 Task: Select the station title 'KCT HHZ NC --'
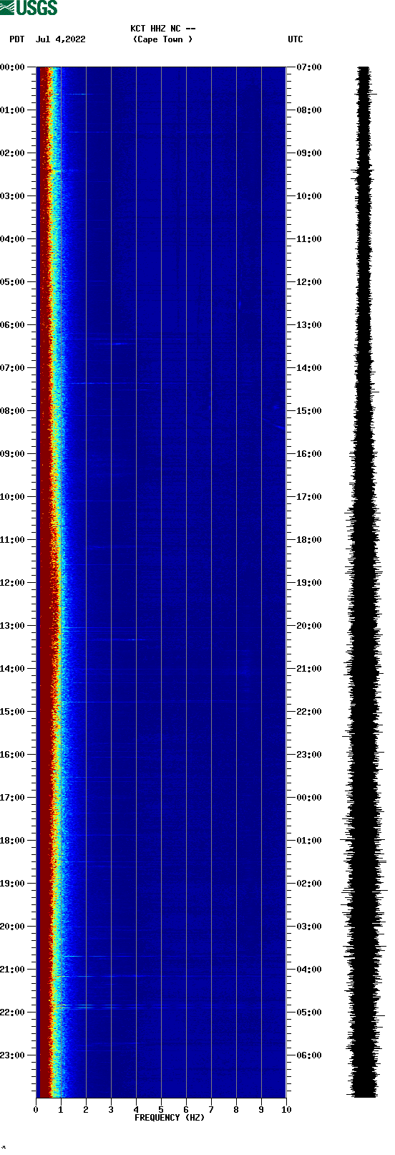(x=163, y=29)
